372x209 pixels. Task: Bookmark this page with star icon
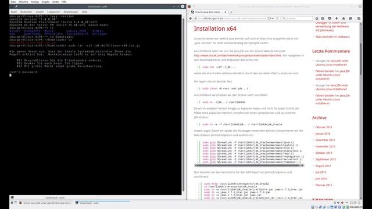[317, 18]
